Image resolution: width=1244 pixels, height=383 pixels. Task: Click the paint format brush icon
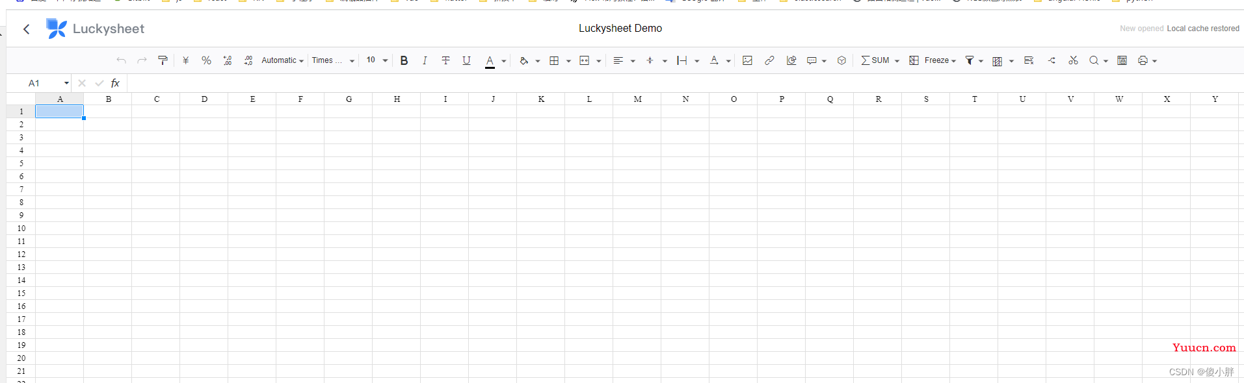coord(163,60)
